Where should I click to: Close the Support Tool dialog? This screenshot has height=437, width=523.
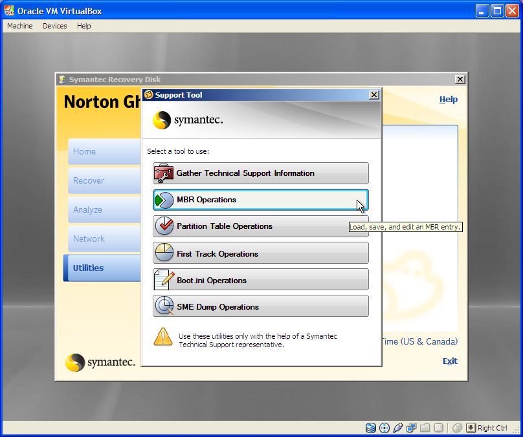[373, 95]
